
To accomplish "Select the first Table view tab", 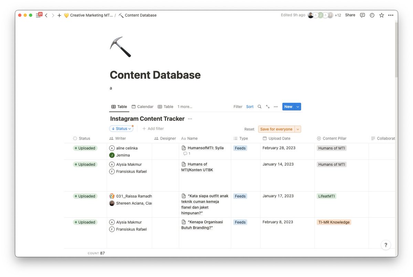I will [x=119, y=107].
